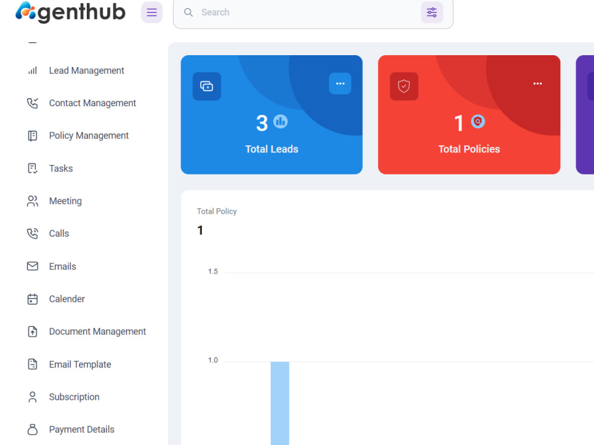Viewport: 594px width, 445px height.
Task: Click the chart badge beside 3 leads
Action: 280,122
